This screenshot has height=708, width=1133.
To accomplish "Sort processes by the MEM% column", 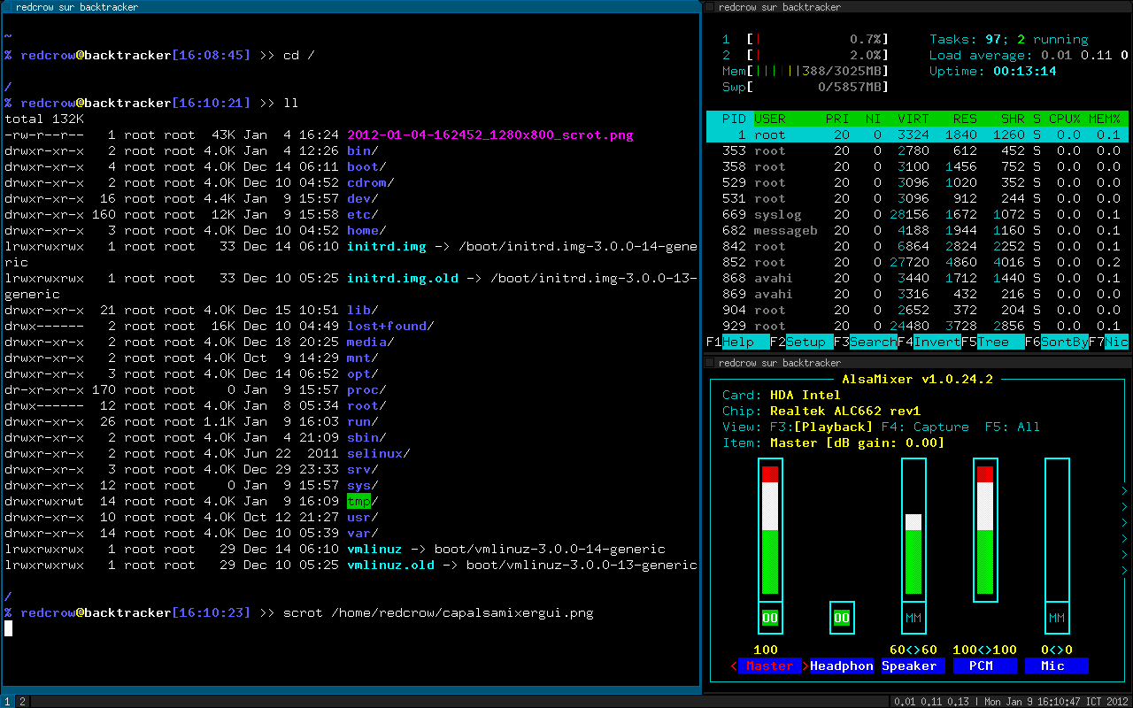I will click(x=1106, y=118).
